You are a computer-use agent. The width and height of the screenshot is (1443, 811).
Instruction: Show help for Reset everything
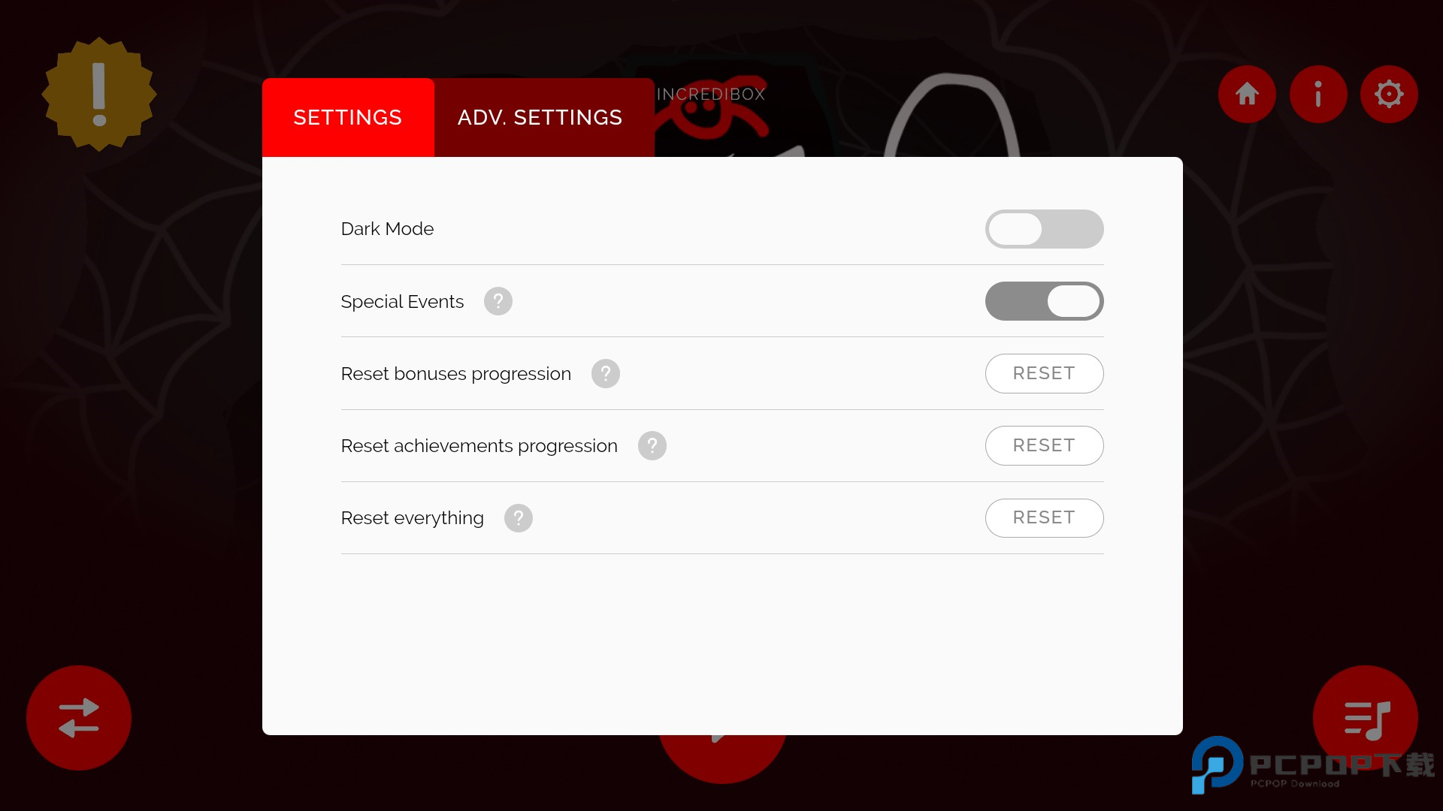[518, 518]
